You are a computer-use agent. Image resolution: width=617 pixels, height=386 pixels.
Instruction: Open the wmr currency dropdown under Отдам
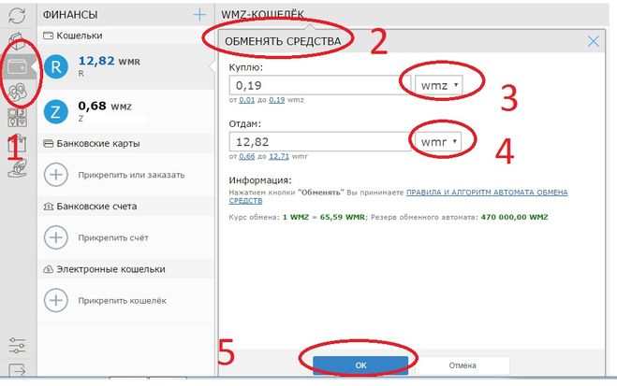tap(439, 141)
